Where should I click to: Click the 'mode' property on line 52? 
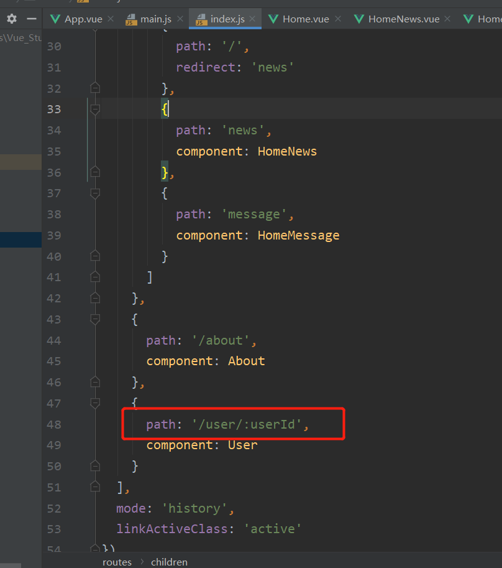131,508
